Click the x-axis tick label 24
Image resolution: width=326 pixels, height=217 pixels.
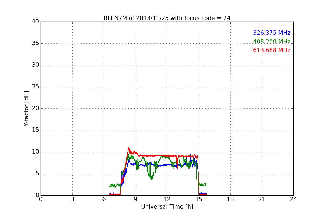[293, 199]
